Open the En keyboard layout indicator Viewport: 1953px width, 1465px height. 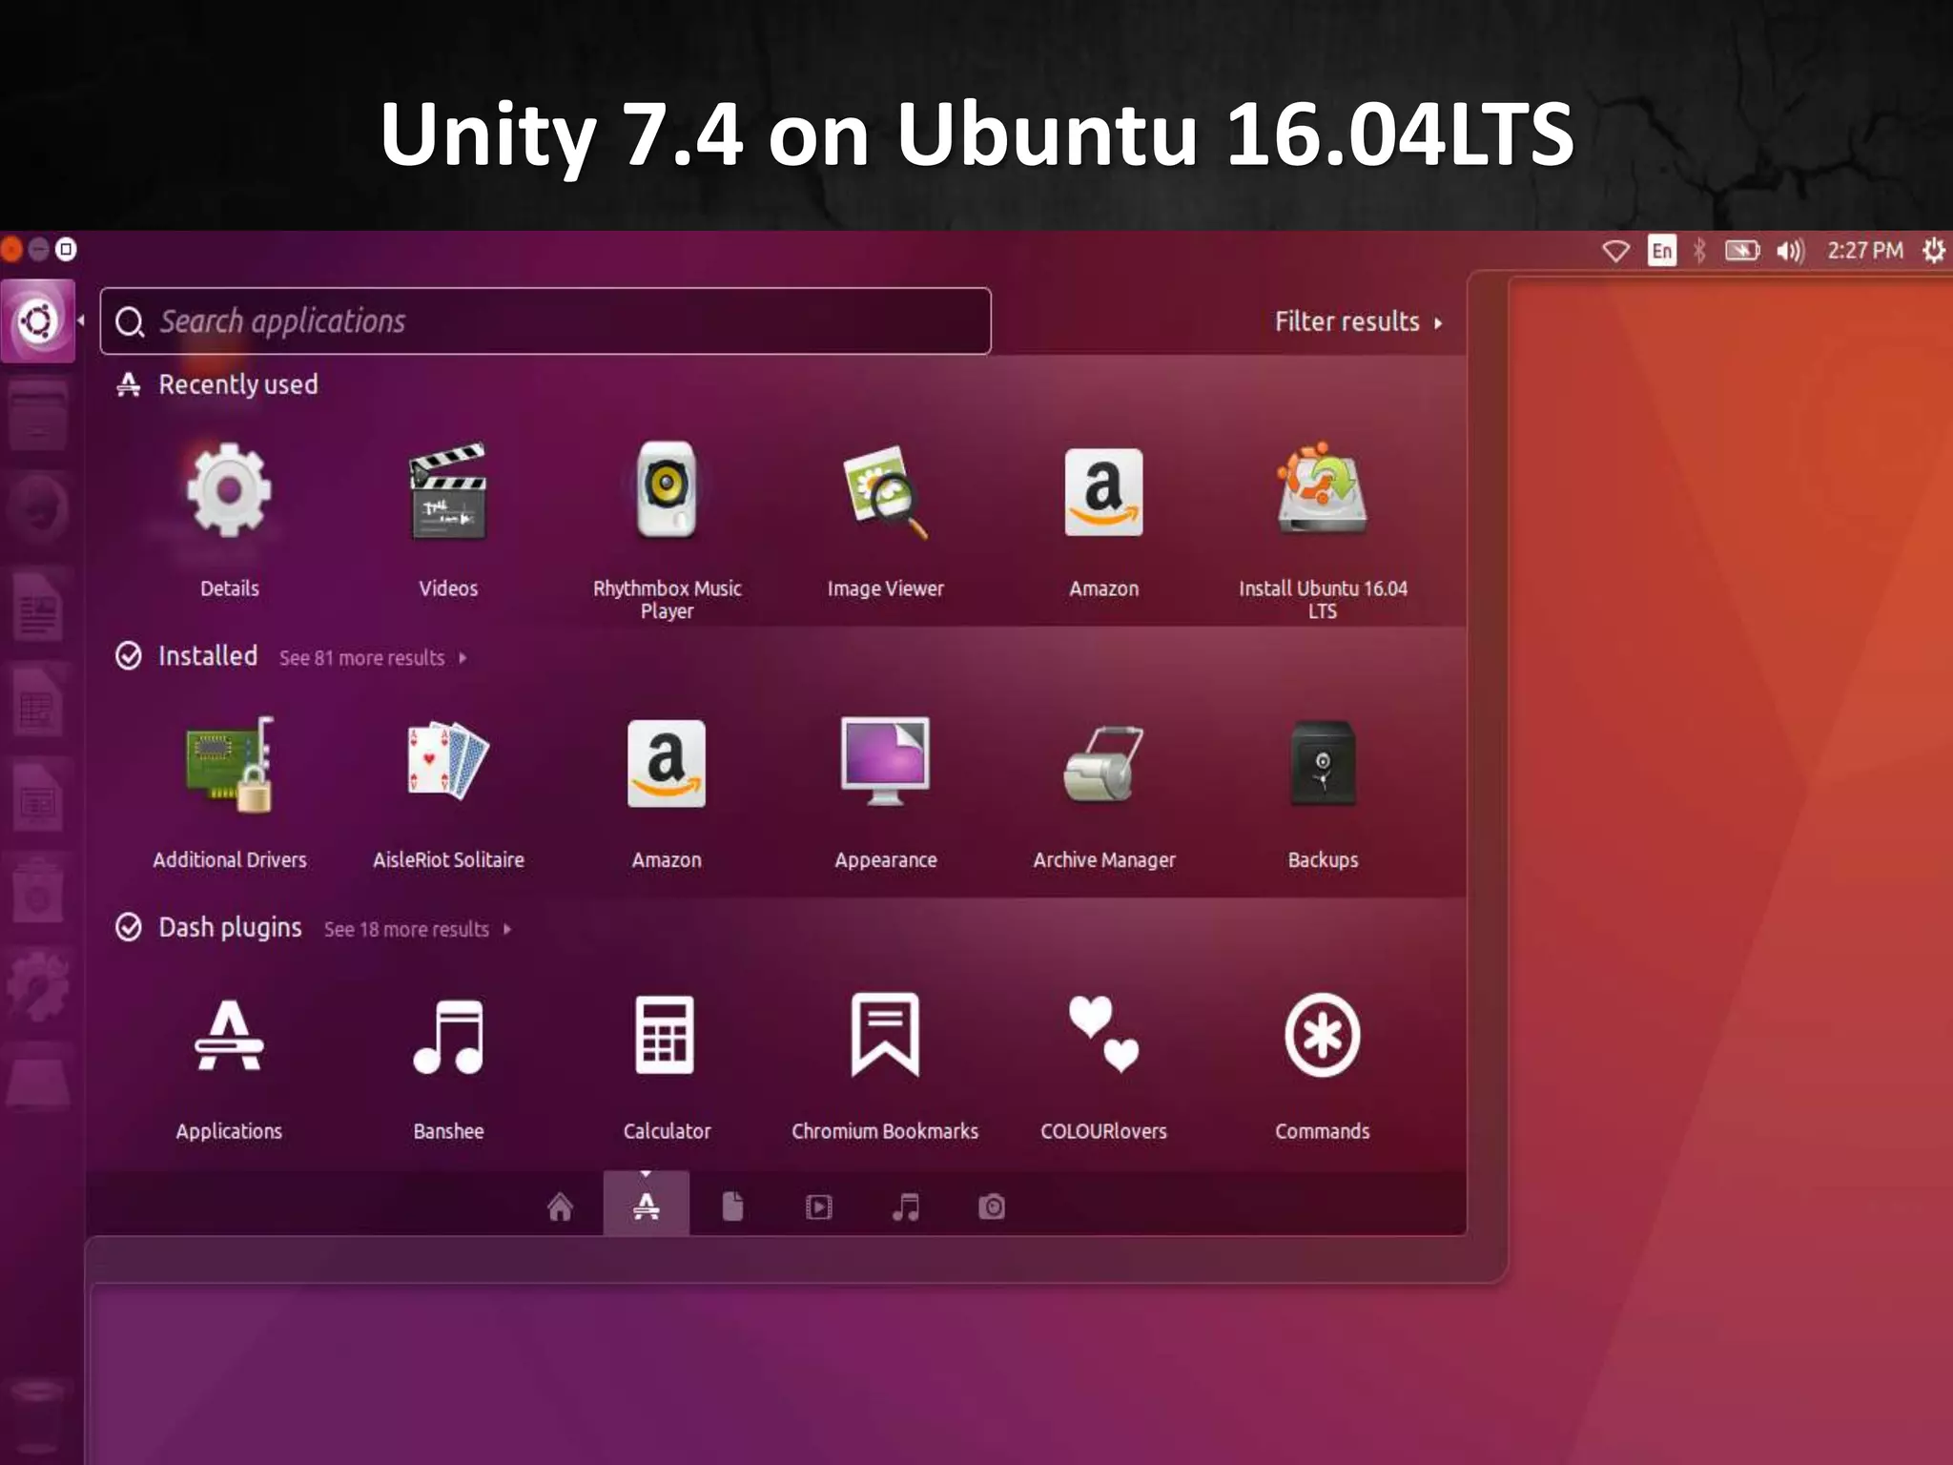tap(1662, 251)
